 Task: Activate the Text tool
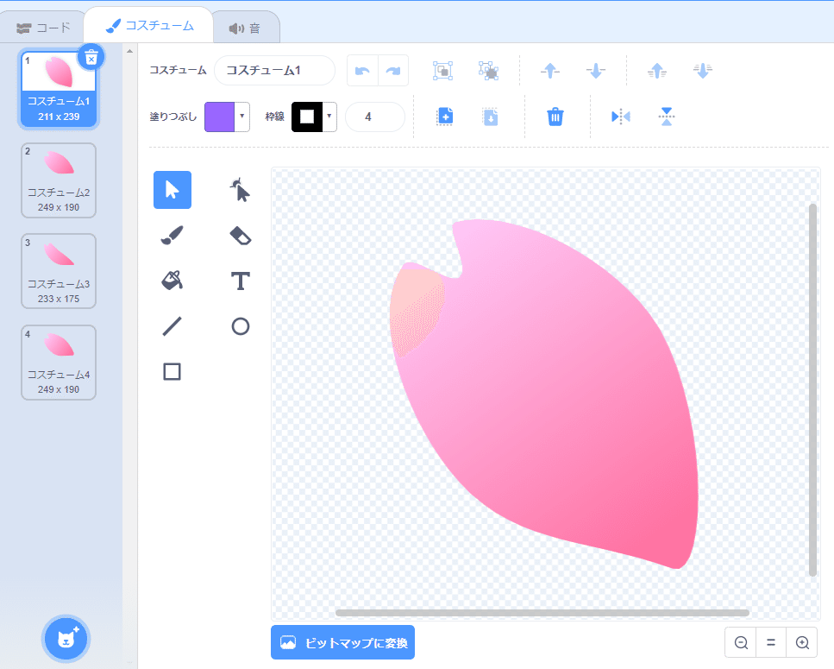(x=239, y=281)
